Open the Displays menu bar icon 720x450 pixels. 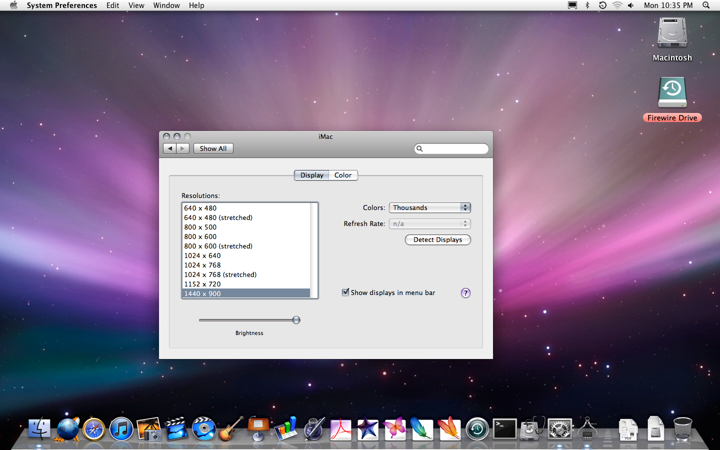[572, 5]
